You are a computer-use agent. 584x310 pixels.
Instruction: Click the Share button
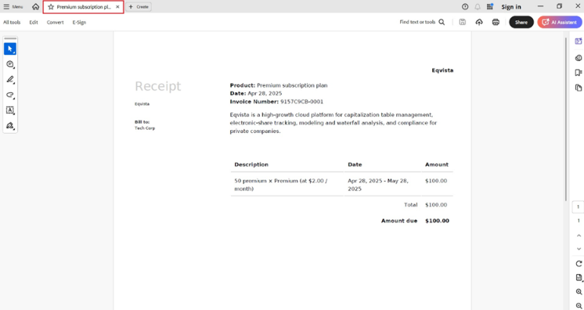521,23
